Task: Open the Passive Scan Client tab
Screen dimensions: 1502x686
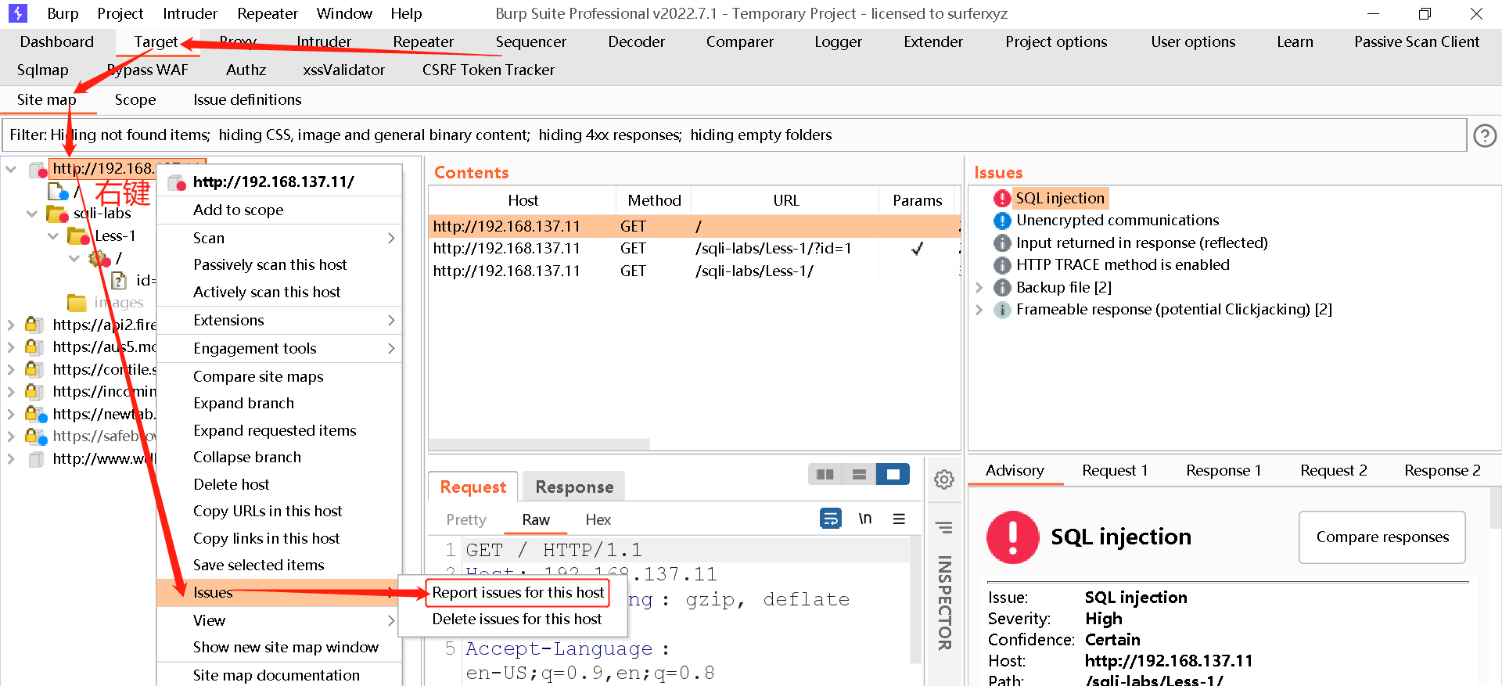Action: click(x=1416, y=42)
